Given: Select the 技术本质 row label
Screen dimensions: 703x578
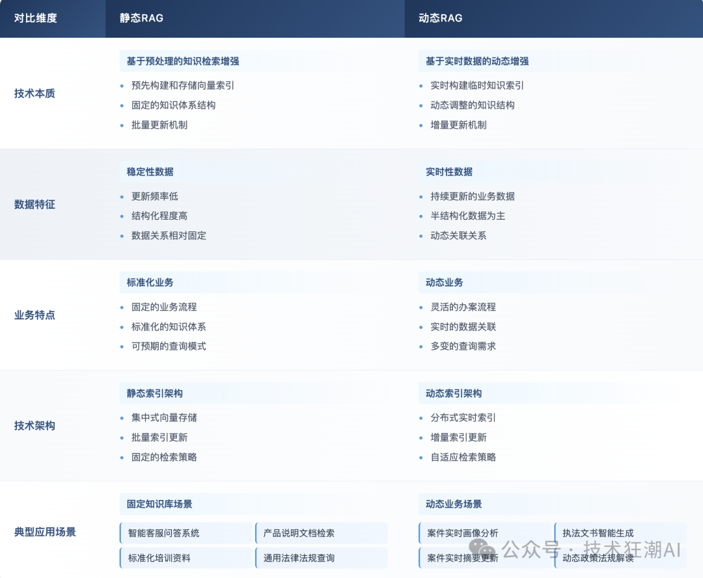Looking at the screenshot, I should pos(33,93).
